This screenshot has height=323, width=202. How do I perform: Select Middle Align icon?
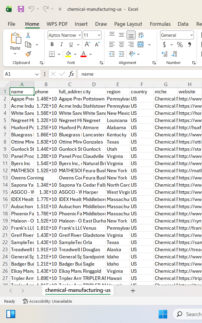pyautogui.click(x=121, y=35)
